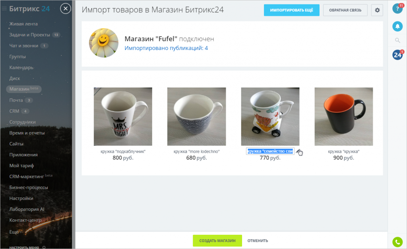Click Отменить link

tap(258, 240)
